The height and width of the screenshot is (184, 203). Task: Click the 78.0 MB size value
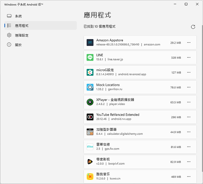tap(176, 87)
